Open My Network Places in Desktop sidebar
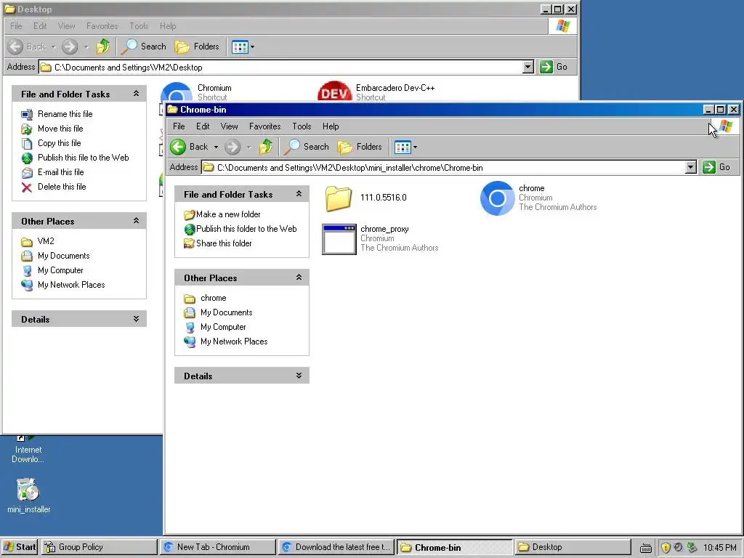 71,285
